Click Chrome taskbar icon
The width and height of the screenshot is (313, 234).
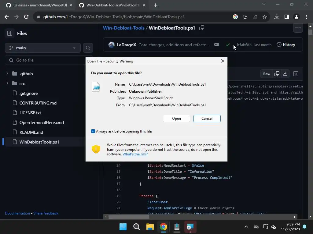click(x=163, y=227)
